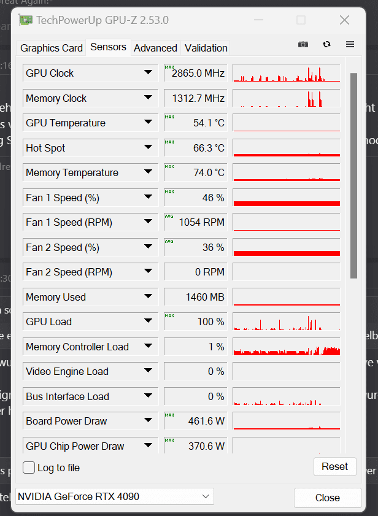The height and width of the screenshot is (516, 378).
Task: Open the Bus Interface Load dropdown
Action: pos(148,396)
